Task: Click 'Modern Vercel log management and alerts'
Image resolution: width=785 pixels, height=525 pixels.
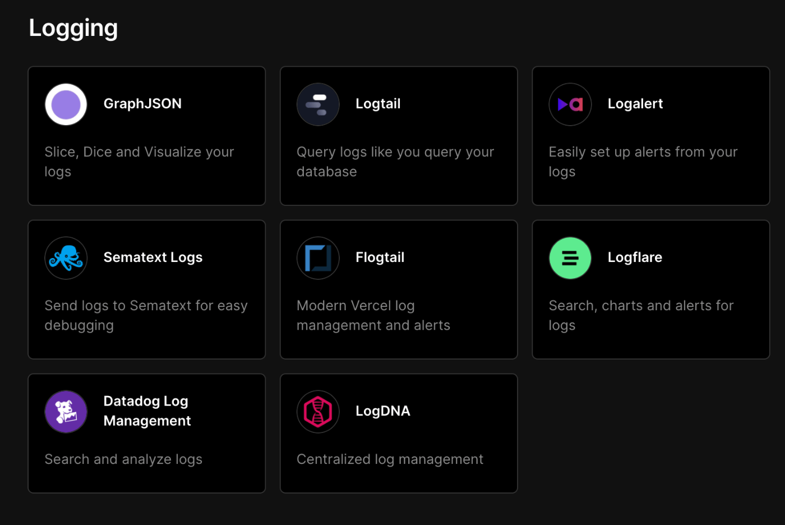Action: click(x=373, y=315)
